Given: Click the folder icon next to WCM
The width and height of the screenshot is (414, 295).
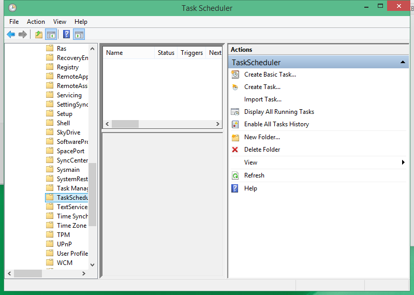Looking at the screenshot, I should [50, 262].
